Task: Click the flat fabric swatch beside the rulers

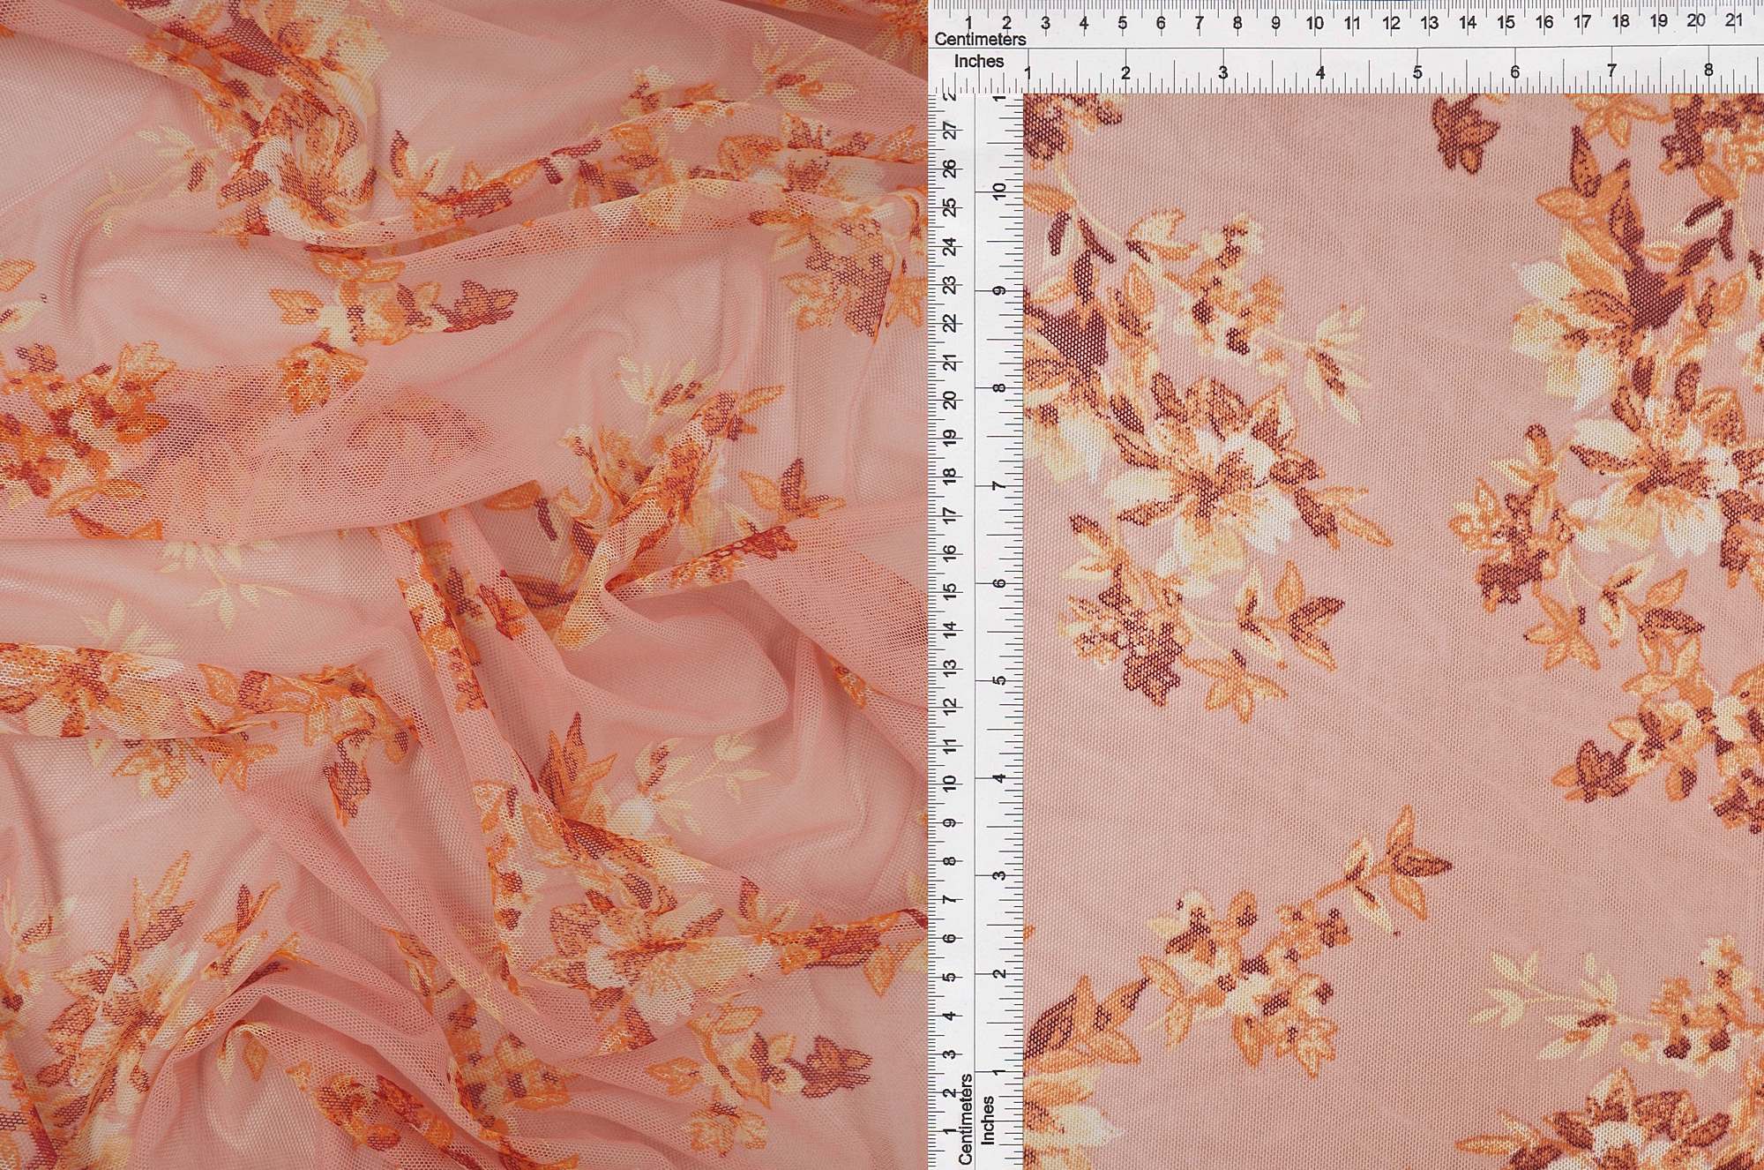Action: [x=1394, y=632]
